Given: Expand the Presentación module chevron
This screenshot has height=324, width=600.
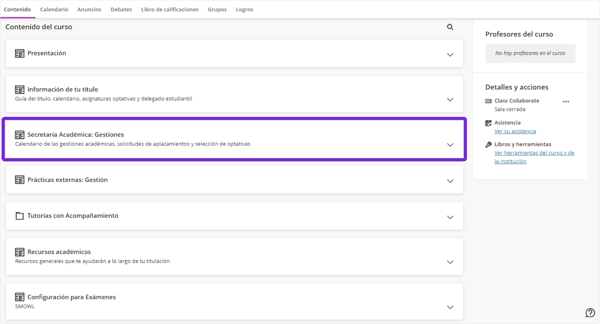Looking at the screenshot, I should [x=450, y=55].
